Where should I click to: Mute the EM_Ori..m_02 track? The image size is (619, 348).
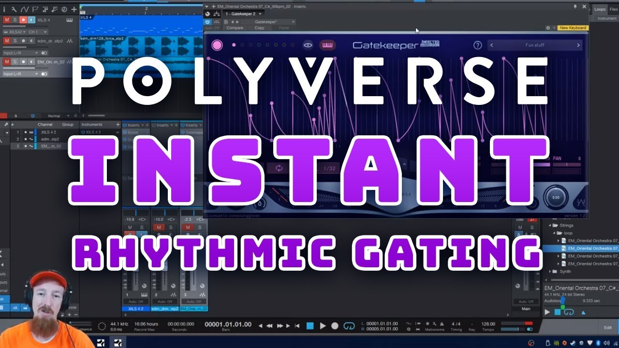(x=7, y=61)
